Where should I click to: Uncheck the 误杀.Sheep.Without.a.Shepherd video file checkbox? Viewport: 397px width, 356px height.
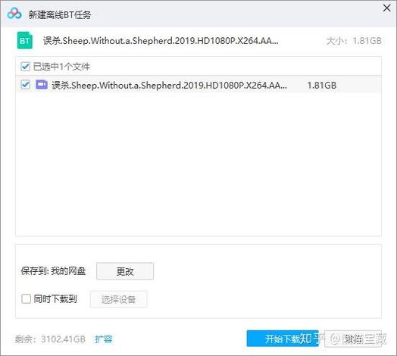click(x=25, y=85)
